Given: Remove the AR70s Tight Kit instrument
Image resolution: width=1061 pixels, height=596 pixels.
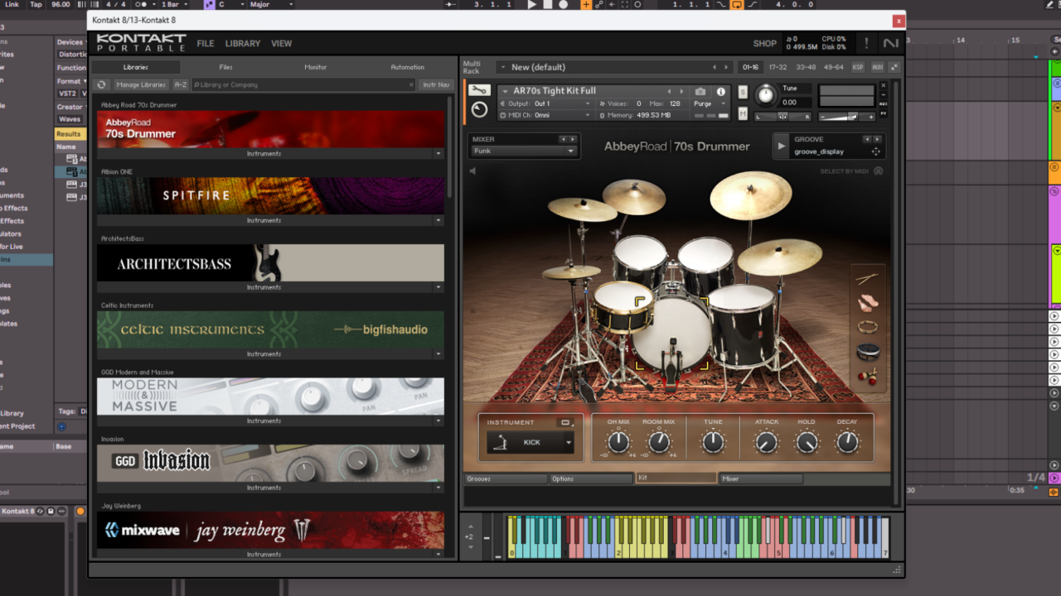Looking at the screenshot, I should (884, 84).
